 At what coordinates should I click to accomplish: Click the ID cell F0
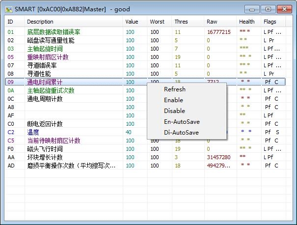(x=10, y=149)
